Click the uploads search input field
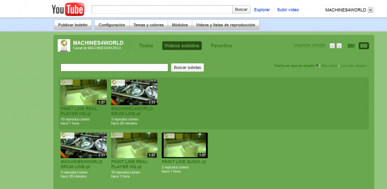387x189 pixels. pyautogui.click(x=114, y=67)
